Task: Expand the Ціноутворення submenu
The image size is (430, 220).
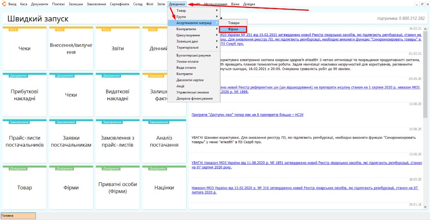Action: (194, 35)
